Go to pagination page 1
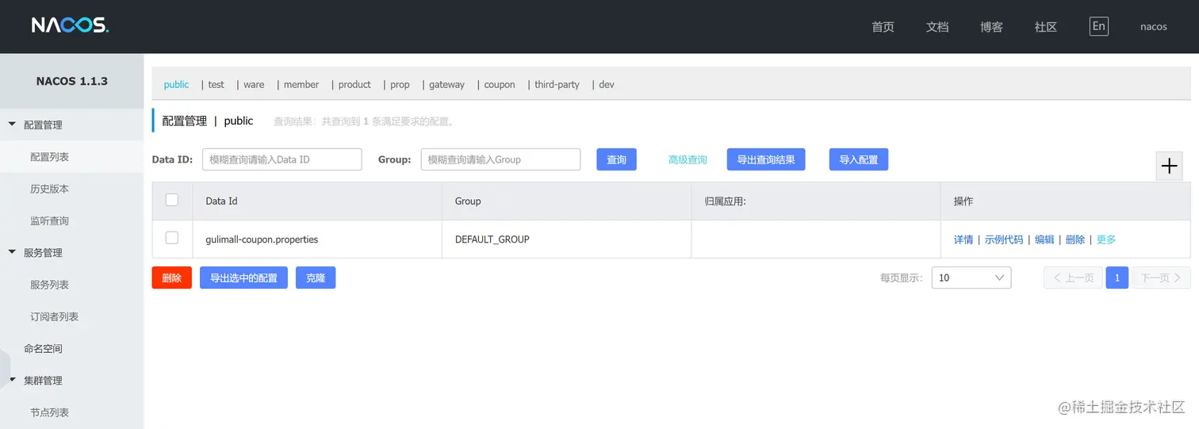Viewport: 1199px width, 429px height. [1117, 278]
